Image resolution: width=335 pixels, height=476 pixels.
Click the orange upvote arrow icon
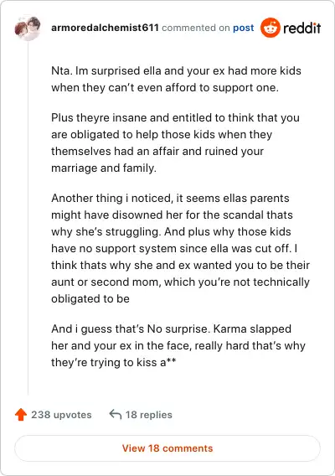[x=21, y=414]
